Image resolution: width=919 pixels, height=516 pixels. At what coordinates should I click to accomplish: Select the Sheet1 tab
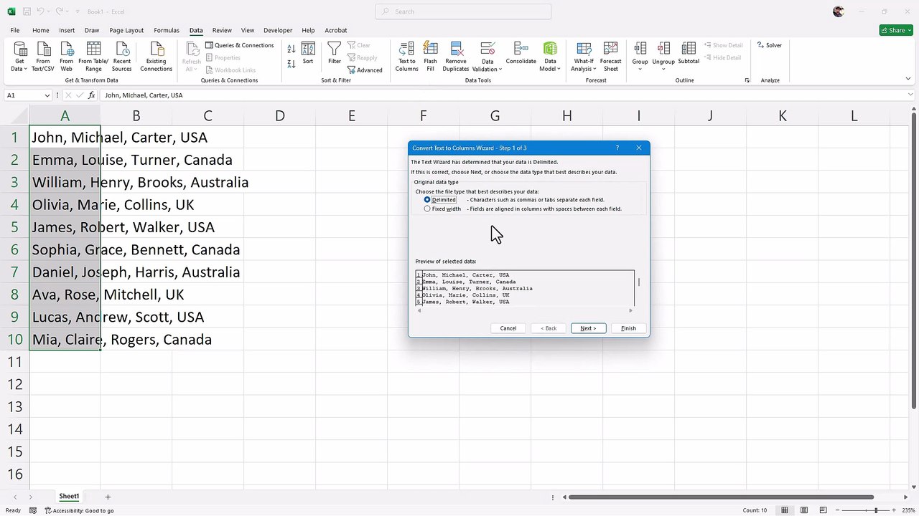(69, 497)
